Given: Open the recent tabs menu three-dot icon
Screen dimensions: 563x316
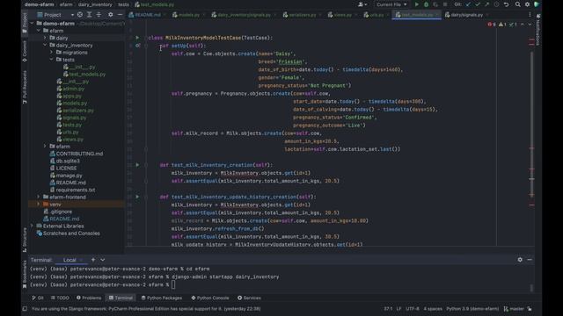Looking at the screenshot, I should tap(530, 15).
